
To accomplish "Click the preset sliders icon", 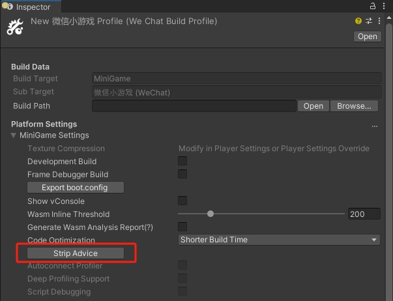I will click(x=369, y=21).
